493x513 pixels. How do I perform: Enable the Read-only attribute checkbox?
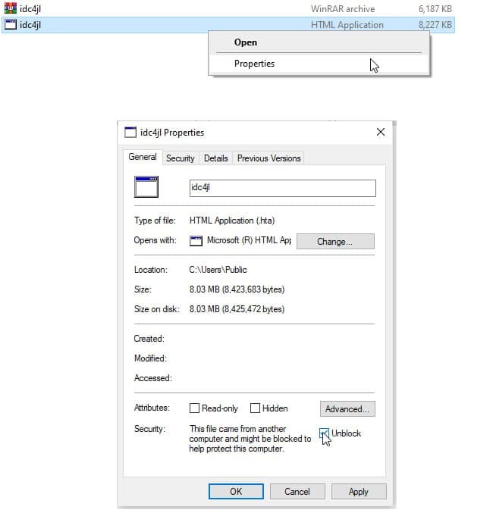tap(195, 408)
